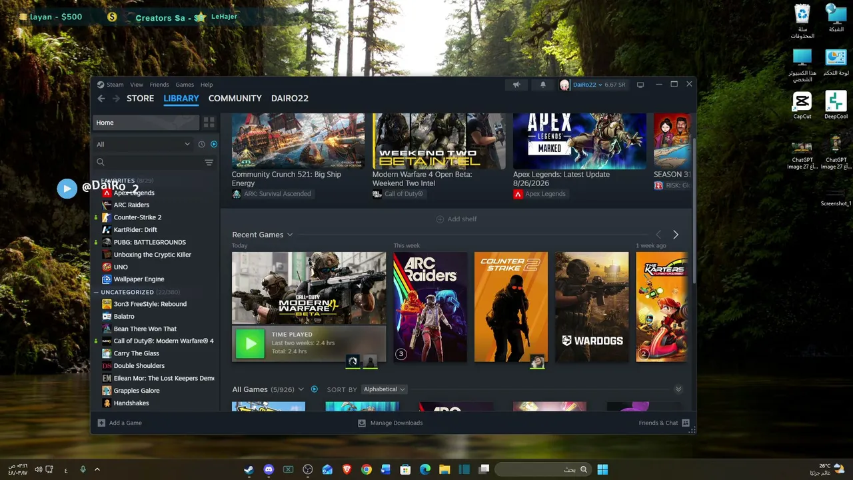Click the Add a Game plus icon
This screenshot has width=853, height=480.
(x=101, y=423)
